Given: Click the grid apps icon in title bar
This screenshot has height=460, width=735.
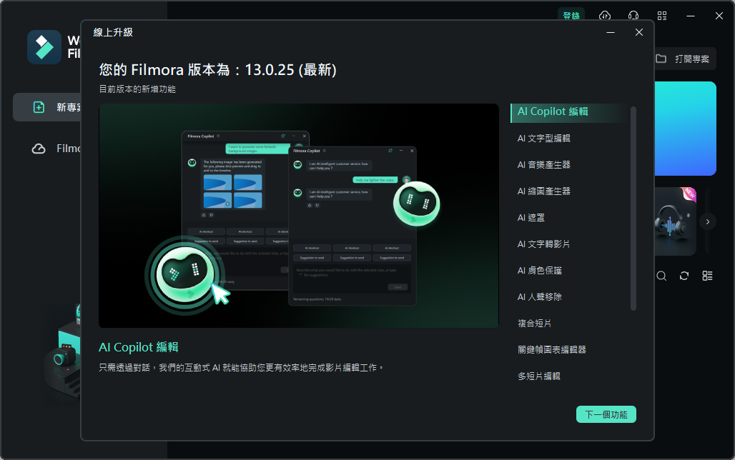Looking at the screenshot, I should [662, 16].
